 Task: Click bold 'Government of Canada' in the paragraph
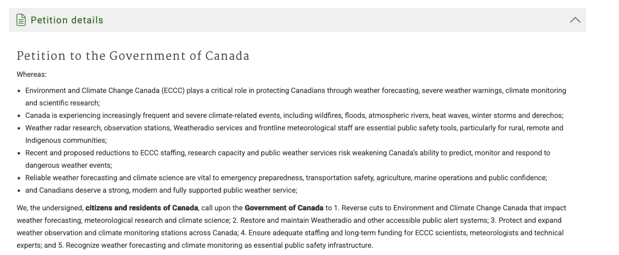(x=284, y=208)
